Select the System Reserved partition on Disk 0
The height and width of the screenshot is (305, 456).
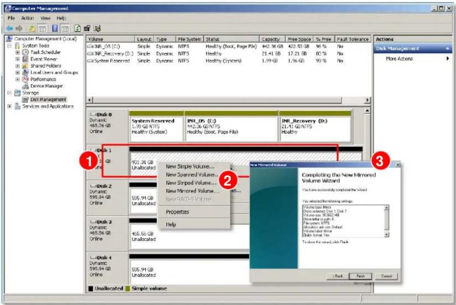(x=156, y=127)
